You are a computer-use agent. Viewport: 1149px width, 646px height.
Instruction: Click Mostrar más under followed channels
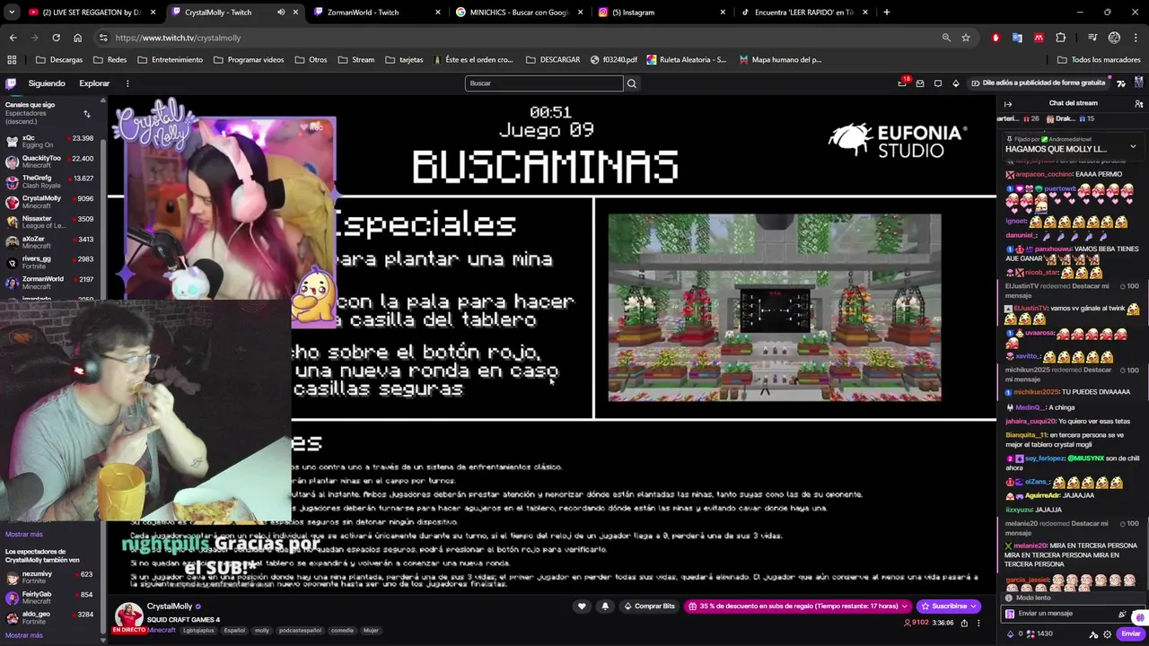point(24,535)
